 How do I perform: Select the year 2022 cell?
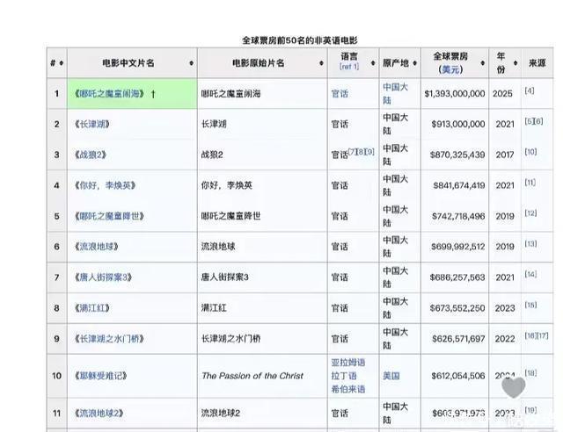505,339
